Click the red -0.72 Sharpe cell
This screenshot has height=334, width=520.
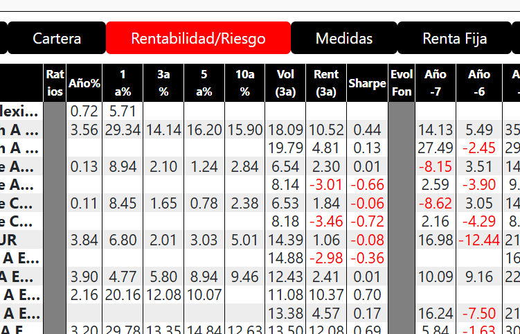tap(367, 222)
